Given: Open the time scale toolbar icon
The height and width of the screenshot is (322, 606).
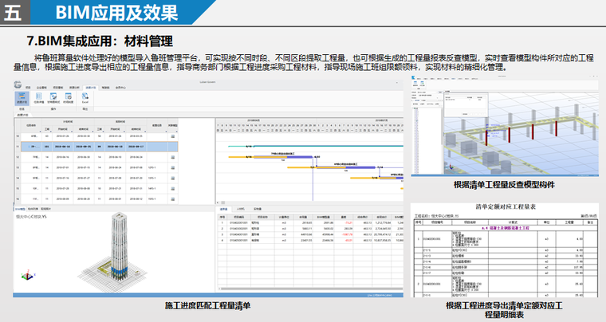Looking at the screenshot, I should click(x=69, y=98).
